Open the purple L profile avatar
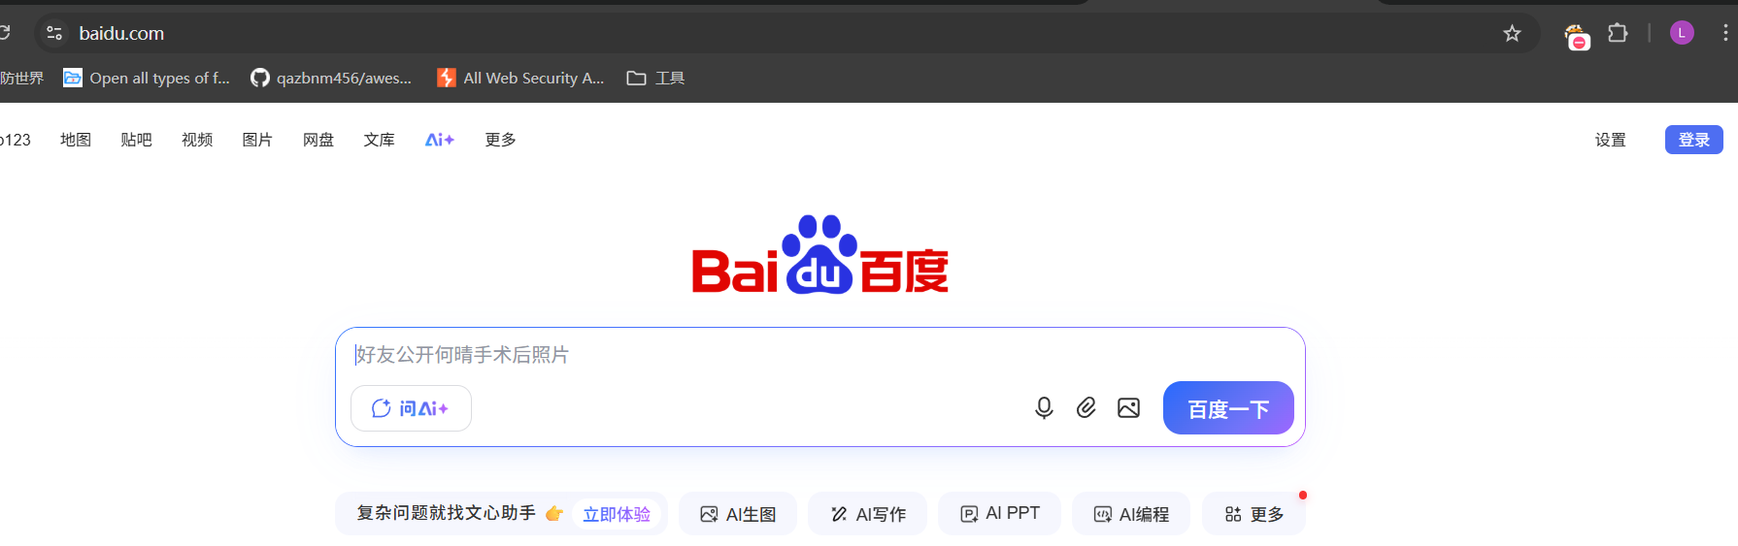Image resolution: width=1738 pixels, height=546 pixels. point(1682,33)
